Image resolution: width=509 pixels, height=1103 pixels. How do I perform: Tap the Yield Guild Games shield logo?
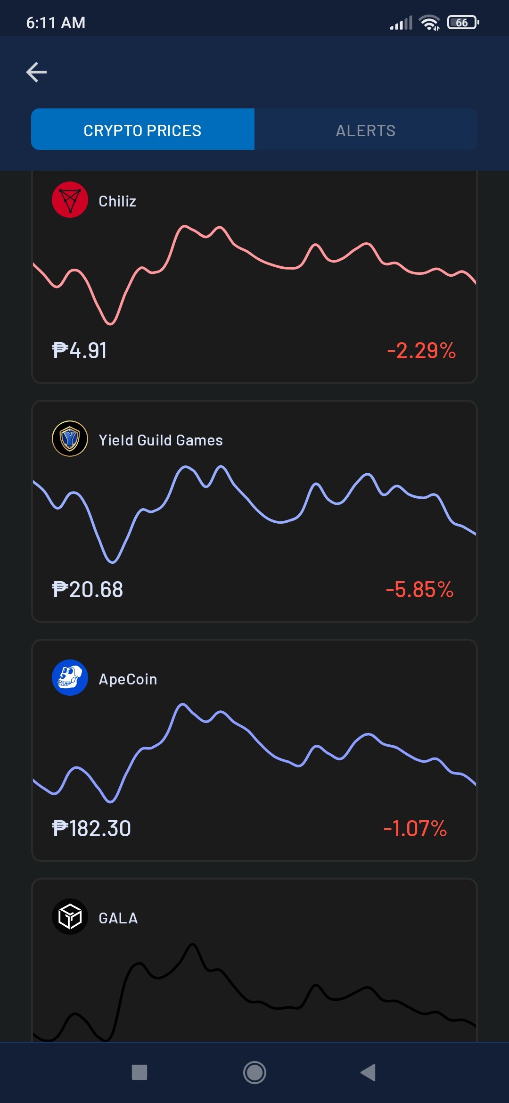(x=70, y=439)
